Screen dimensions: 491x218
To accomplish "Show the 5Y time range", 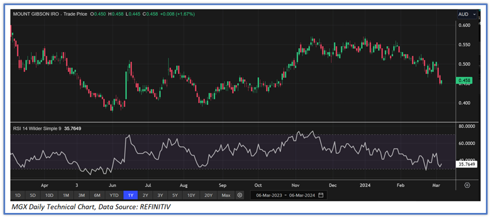I will tap(175, 195).
